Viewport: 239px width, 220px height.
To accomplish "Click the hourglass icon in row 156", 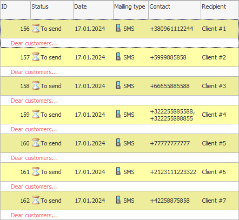I will pos(36,29).
